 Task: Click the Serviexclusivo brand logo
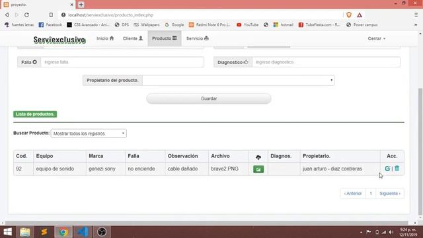click(x=59, y=40)
